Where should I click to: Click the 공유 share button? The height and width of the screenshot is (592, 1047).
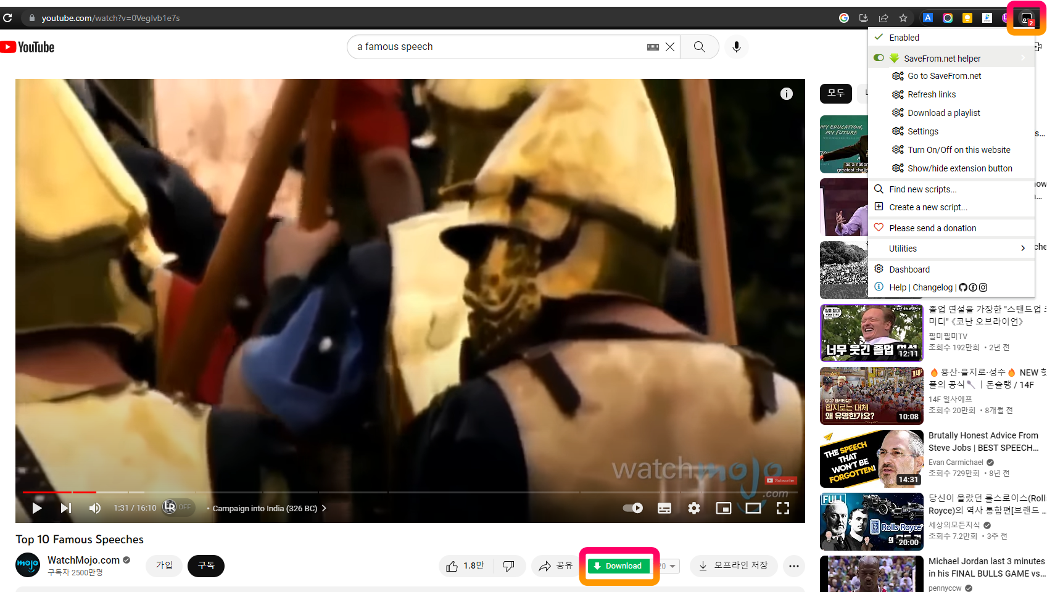pos(555,565)
